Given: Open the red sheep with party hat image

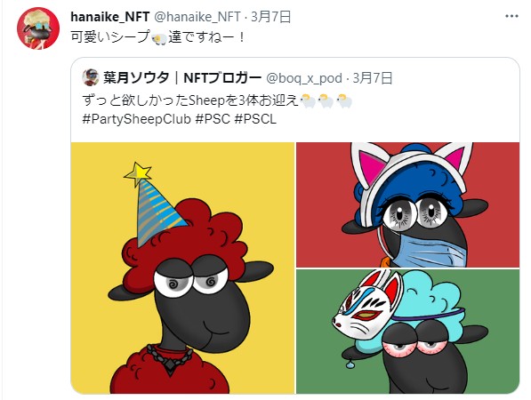Looking at the screenshot, I should [x=182, y=268].
